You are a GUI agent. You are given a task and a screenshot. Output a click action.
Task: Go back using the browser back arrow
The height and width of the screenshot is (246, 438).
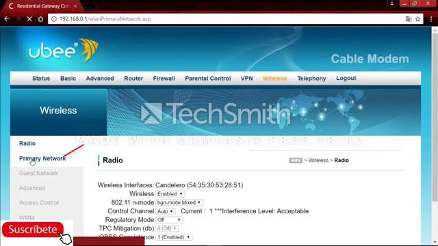pyautogui.click(x=7, y=19)
